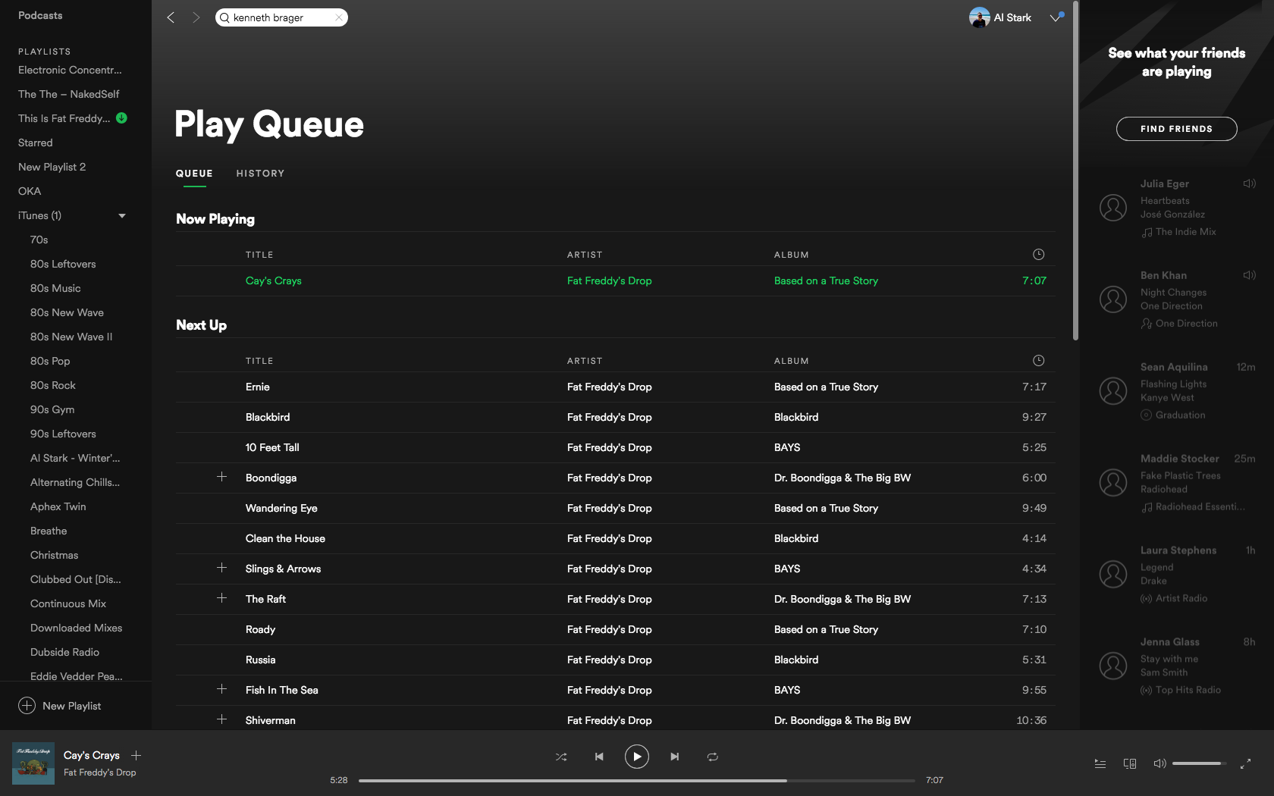1274x796 pixels.
Task: Sort Next Up by the ARTIST column header
Action: [585, 361]
